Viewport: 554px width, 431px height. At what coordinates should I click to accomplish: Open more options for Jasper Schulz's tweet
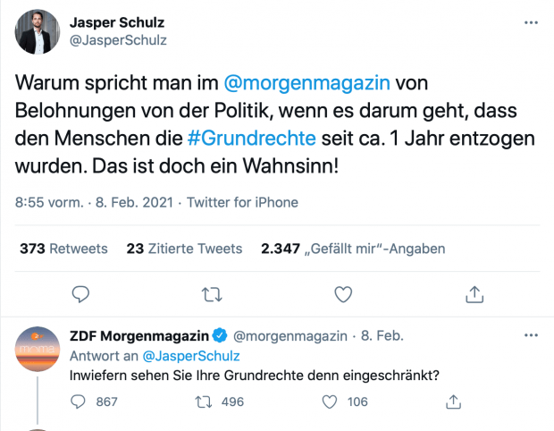coord(532,22)
